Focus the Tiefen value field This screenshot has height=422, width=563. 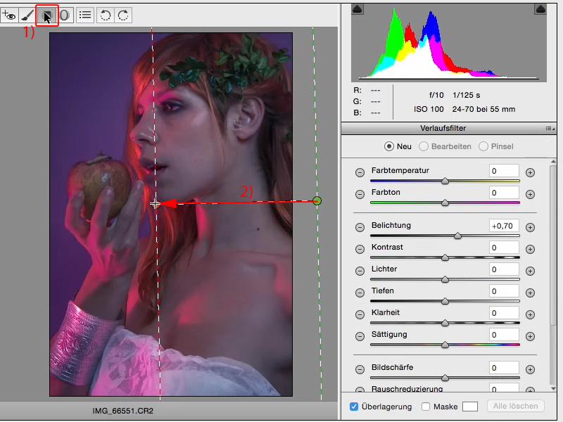click(x=504, y=291)
